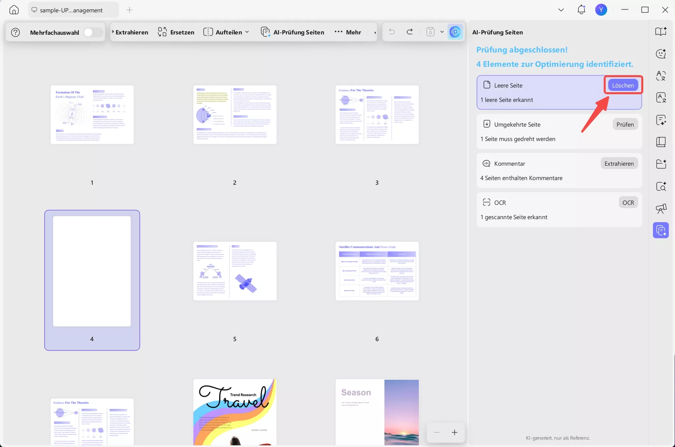Screen dimensions: 675x447
Task: Click the megaphone icon in right sidebar
Action: coord(661,208)
